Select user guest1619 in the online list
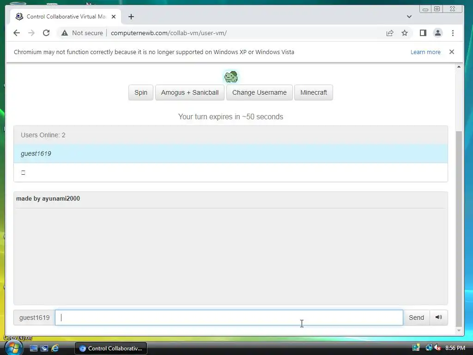Image resolution: width=473 pixels, height=355 pixels. [x=230, y=153]
